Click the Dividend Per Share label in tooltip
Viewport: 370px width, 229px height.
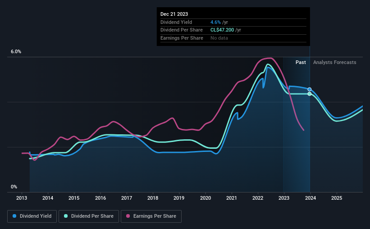182,30
